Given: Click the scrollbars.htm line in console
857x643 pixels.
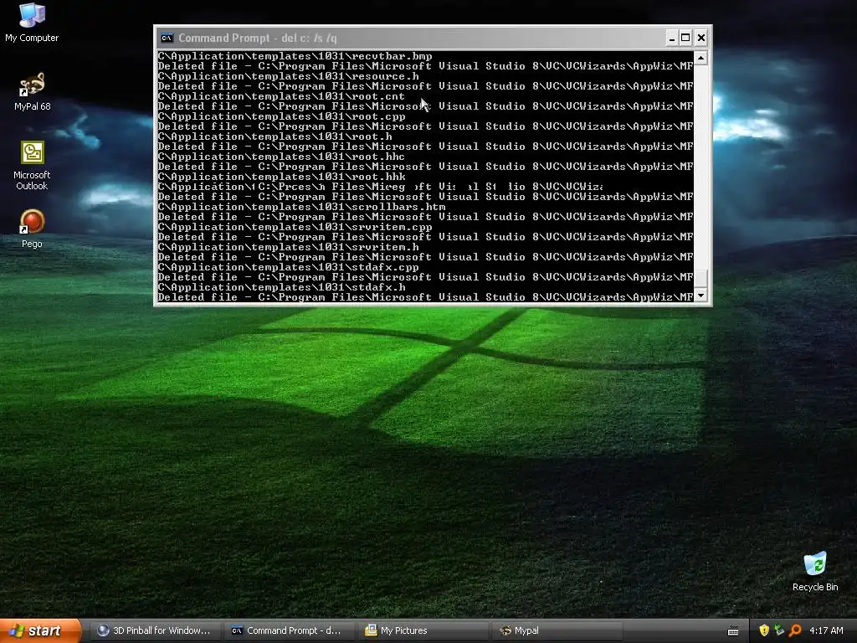Looking at the screenshot, I should click(x=301, y=207).
